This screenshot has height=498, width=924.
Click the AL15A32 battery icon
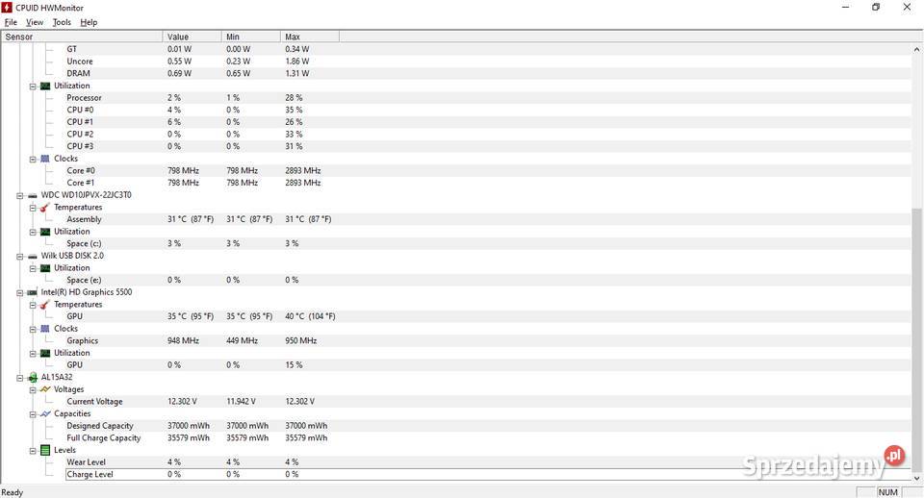point(33,377)
